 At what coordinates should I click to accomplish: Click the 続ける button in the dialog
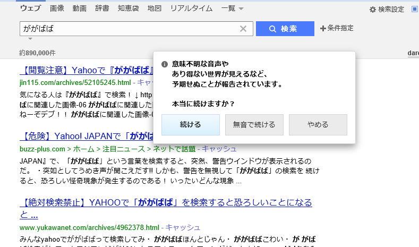[x=191, y=125]
